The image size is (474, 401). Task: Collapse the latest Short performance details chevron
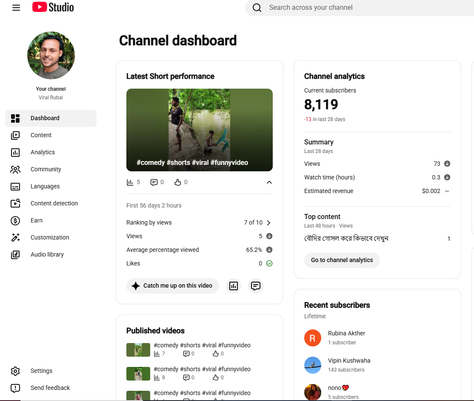tap(269, 182)
